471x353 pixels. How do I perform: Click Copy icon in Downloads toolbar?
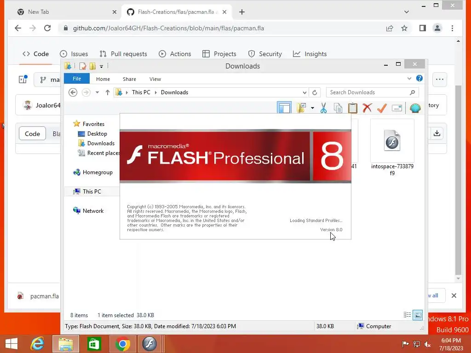[x=338, y=108]
